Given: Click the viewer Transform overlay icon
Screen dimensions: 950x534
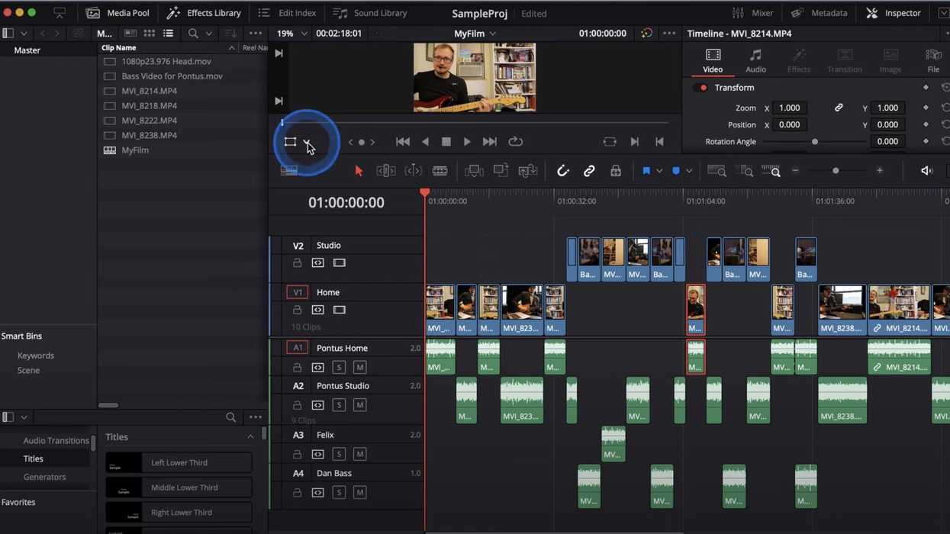Looking at the screenshot, I should [x=290, y=142].
